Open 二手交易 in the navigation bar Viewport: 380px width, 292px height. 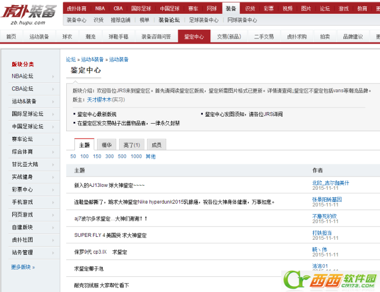[263, 37]
